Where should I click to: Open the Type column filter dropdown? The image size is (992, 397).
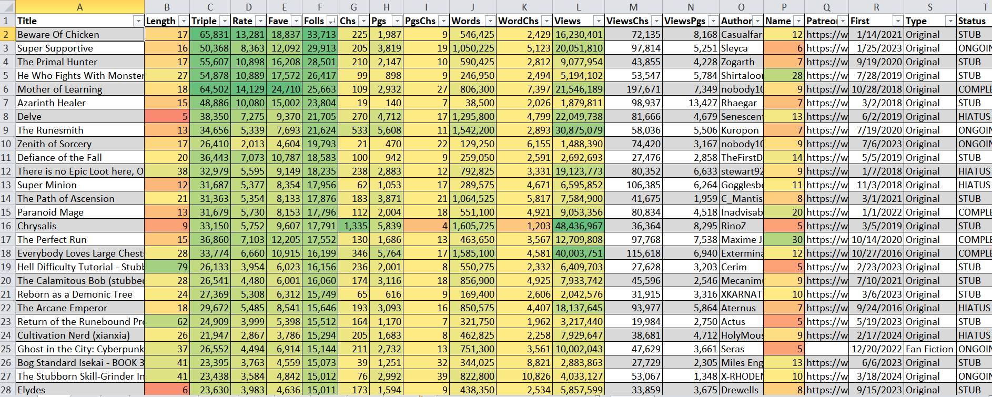[x=950, y=21]
